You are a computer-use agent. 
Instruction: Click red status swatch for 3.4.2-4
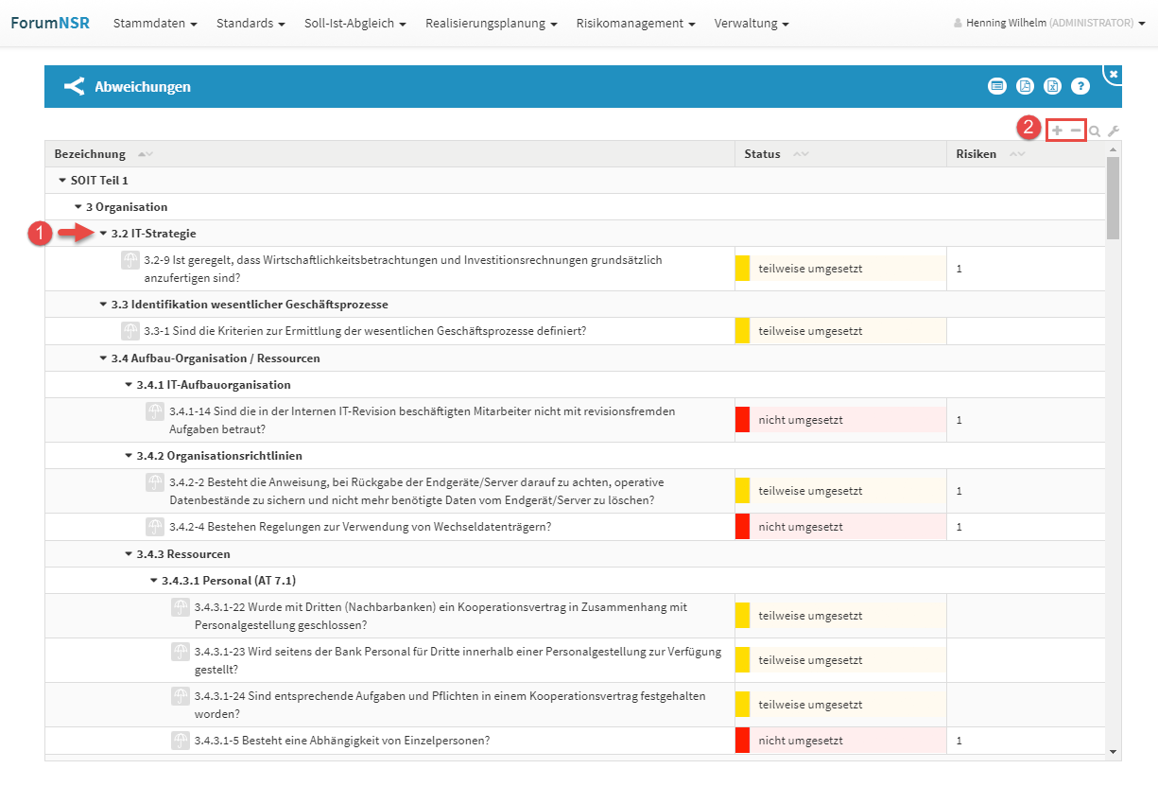(742, 527)
